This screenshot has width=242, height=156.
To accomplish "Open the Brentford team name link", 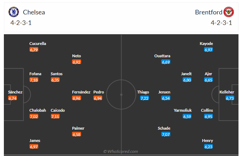I will click(x=209, y=12).
